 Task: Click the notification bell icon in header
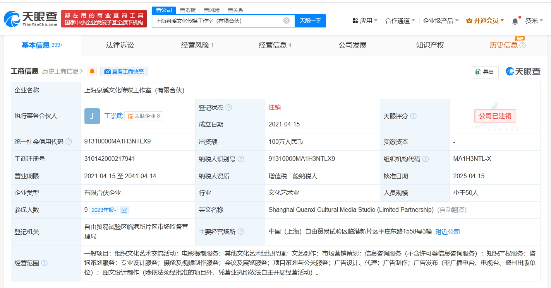(x=515, y=21)
